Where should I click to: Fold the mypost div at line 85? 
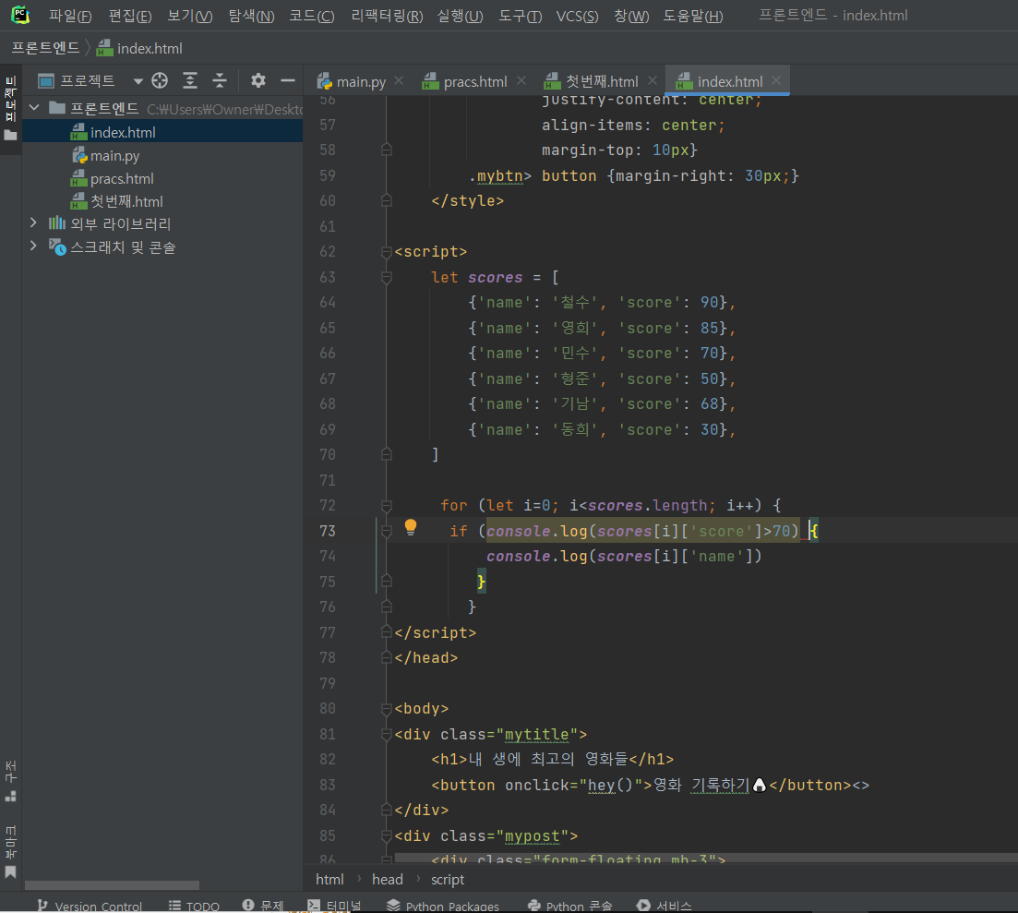[x=387, y=835]
